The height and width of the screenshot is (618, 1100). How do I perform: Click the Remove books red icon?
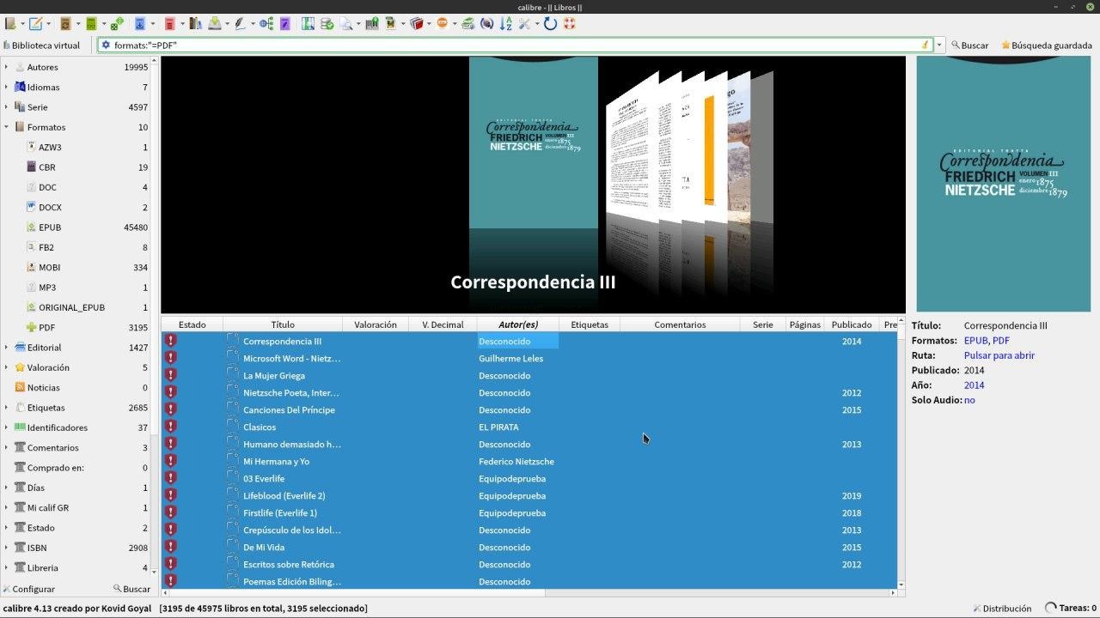[169, 24]
